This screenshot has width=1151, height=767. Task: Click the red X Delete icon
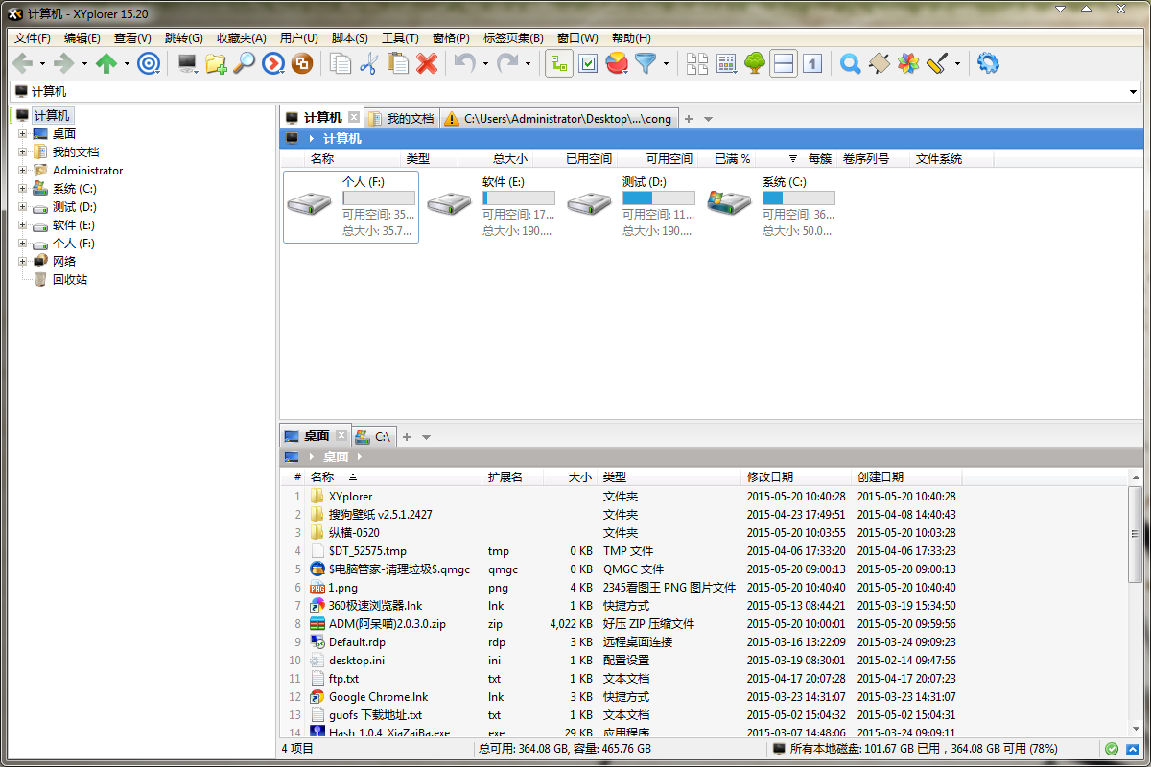click(x=427, y=64)
